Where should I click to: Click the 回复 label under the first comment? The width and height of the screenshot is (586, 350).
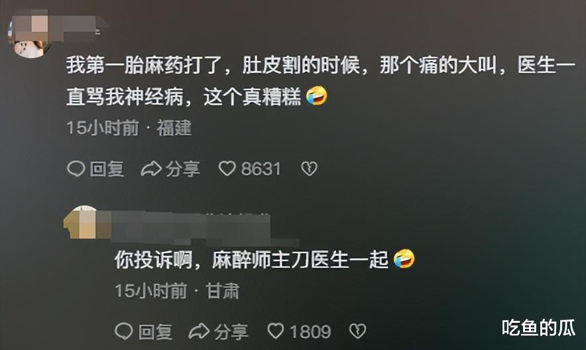point(107,169)
